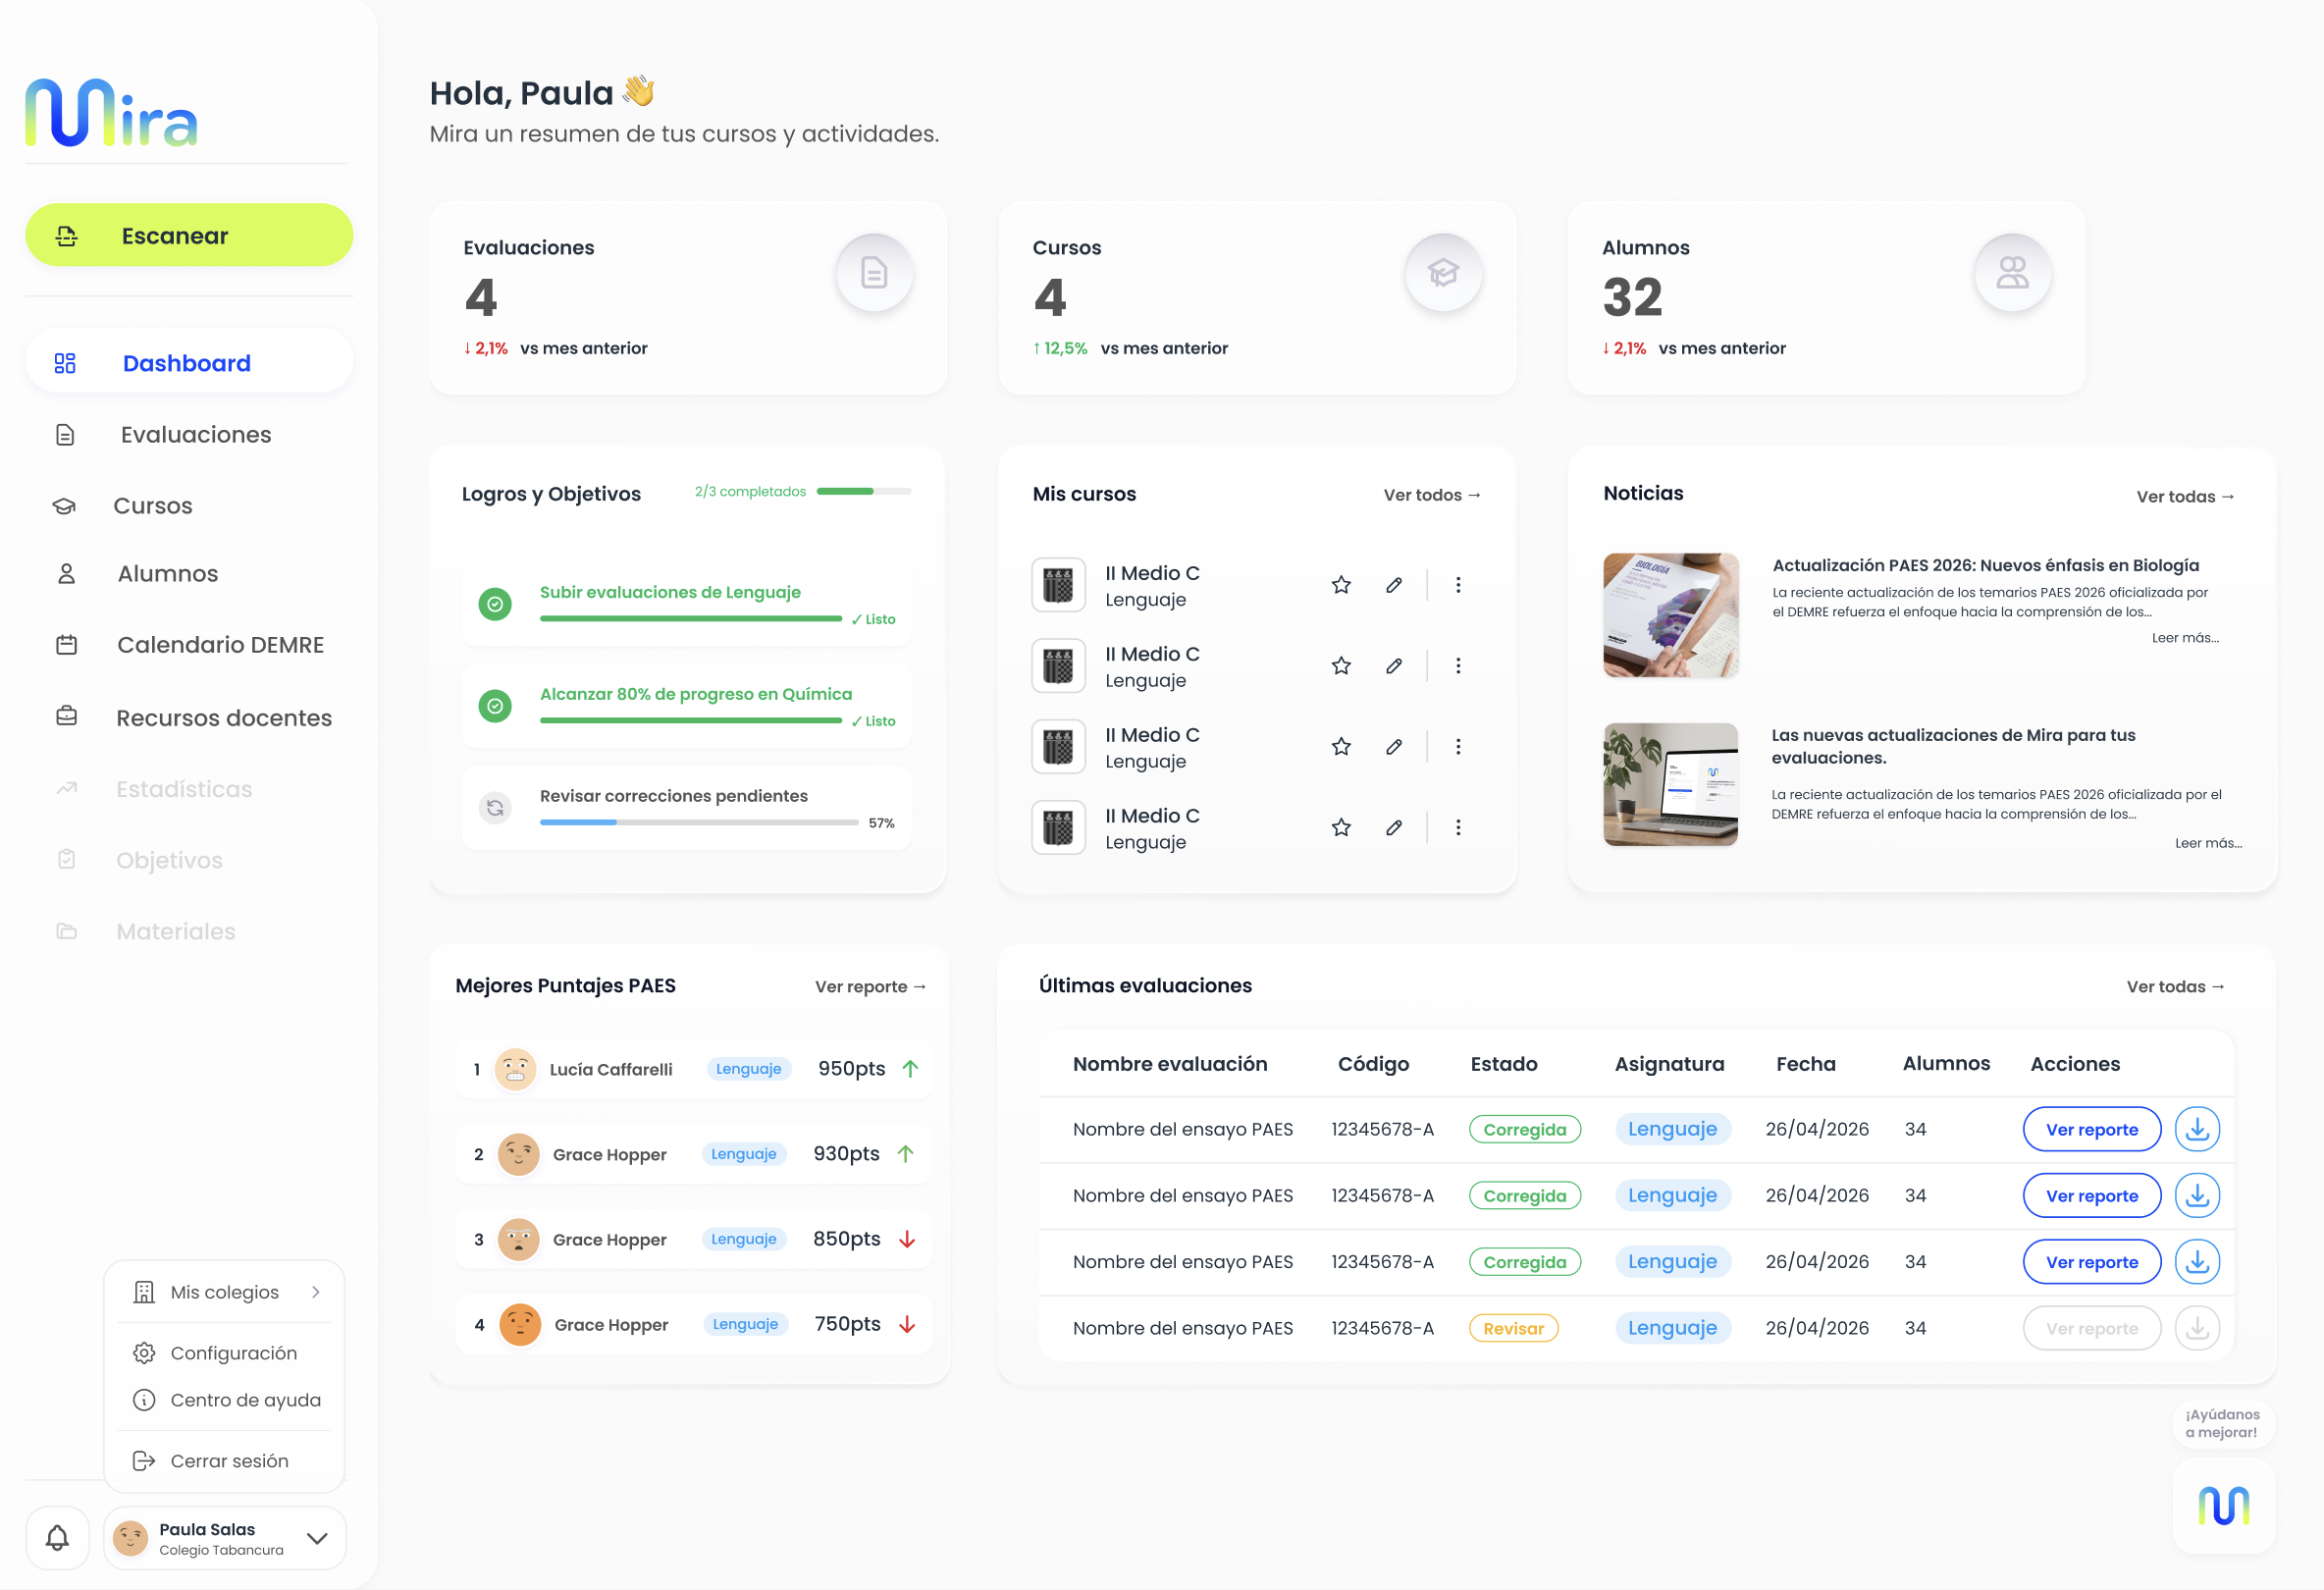Click refresh icon beside Revisar correcciones pendientes
This screenshot has height=1590, width=2324.
point(495,808)
